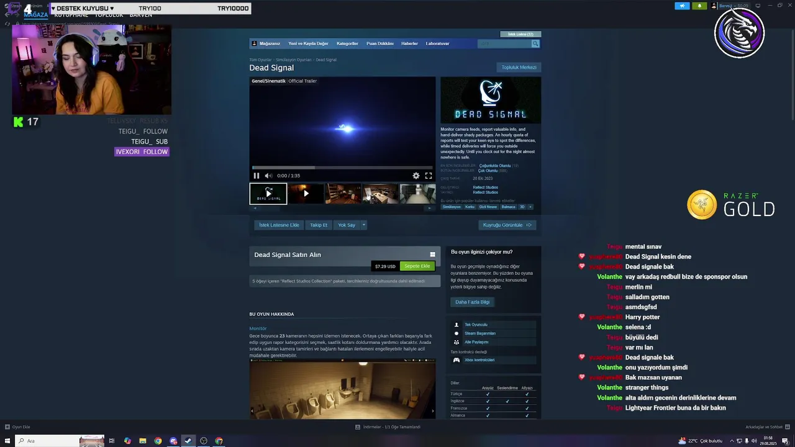Screen dimensions: 795x447
Task: Click next arrow on restroom screenshot
Action: pyautogui.click(x=432, y=410)
